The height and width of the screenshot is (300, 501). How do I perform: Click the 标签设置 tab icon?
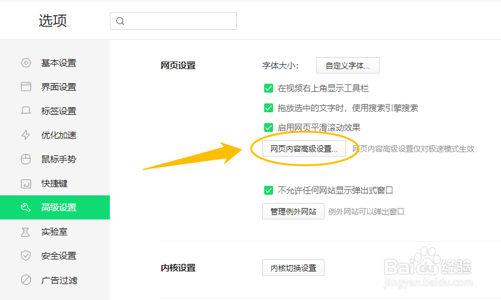click(x=26, y=111)
